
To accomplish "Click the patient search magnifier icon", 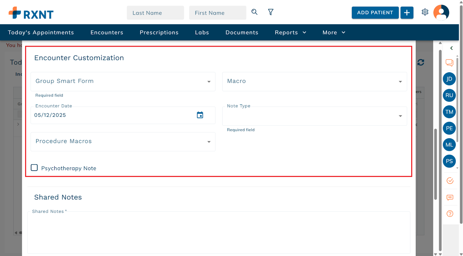I will (x=254, y=12).
